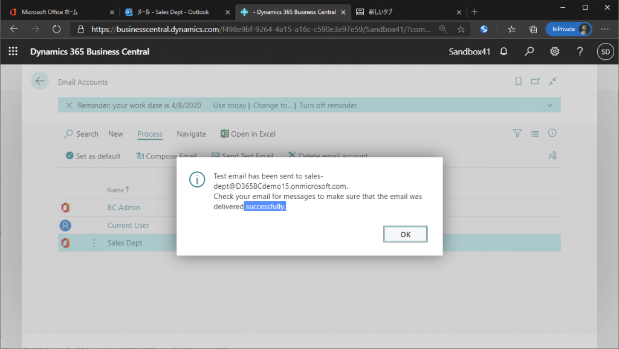Click the Current User logo icon
Screen dimensions: 619x349
(65, 226)
